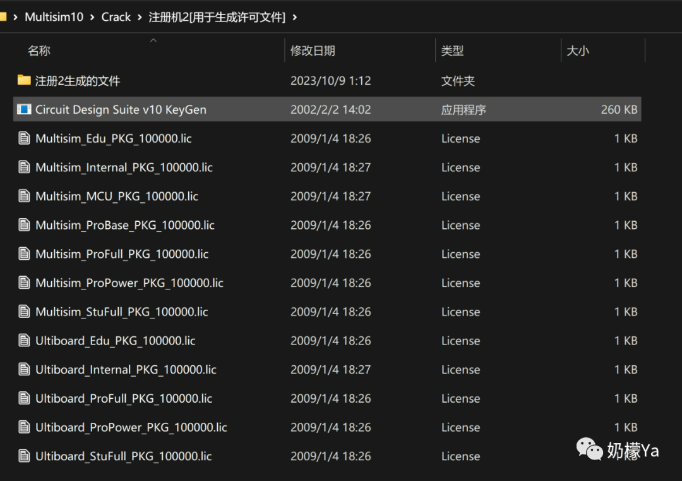Viewport: 682px width, 481px height.
Task: Expand the chevron after Crack in the path
Action: tap(140, 17)
